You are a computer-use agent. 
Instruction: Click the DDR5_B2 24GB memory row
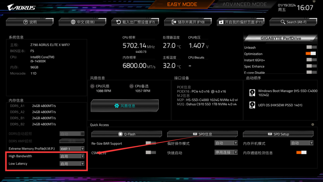pyautogui.click(x=33, y=124)
